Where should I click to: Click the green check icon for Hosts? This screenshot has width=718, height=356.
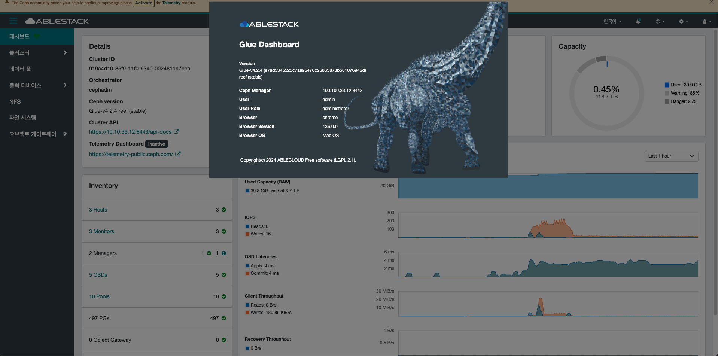tap(224, 210)
